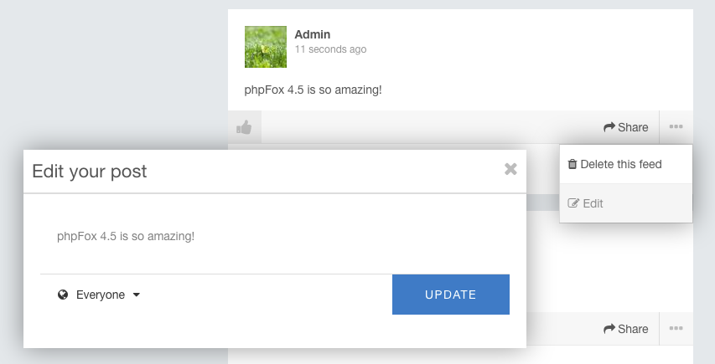Share the lower post

[625, 329]
